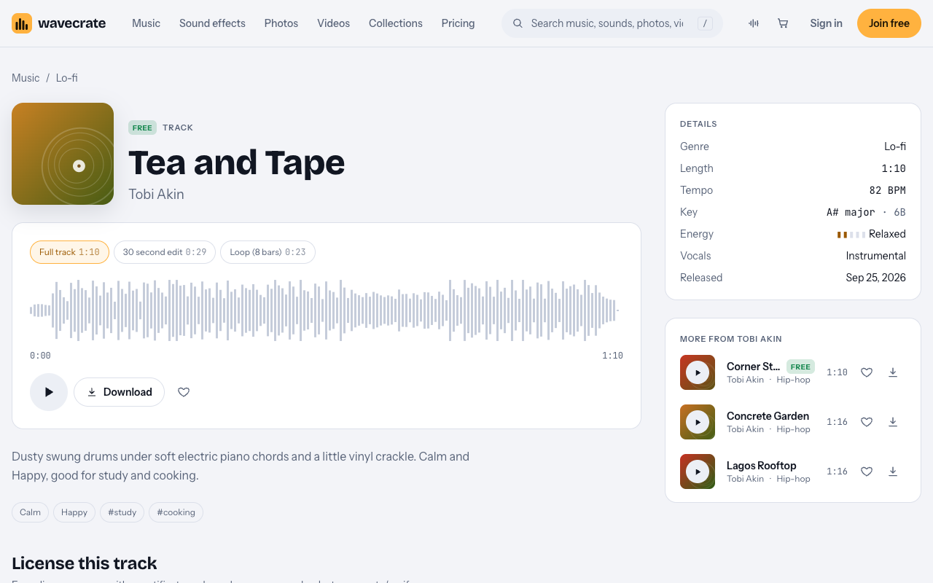Open the Sound effects menu
933x583 pixels.
[x=212, y=23]
